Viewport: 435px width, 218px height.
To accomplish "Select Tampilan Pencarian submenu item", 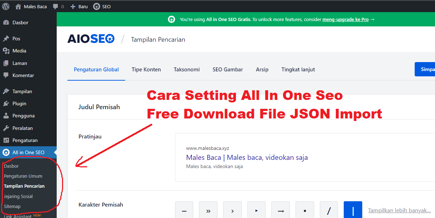I will [24, 186].
